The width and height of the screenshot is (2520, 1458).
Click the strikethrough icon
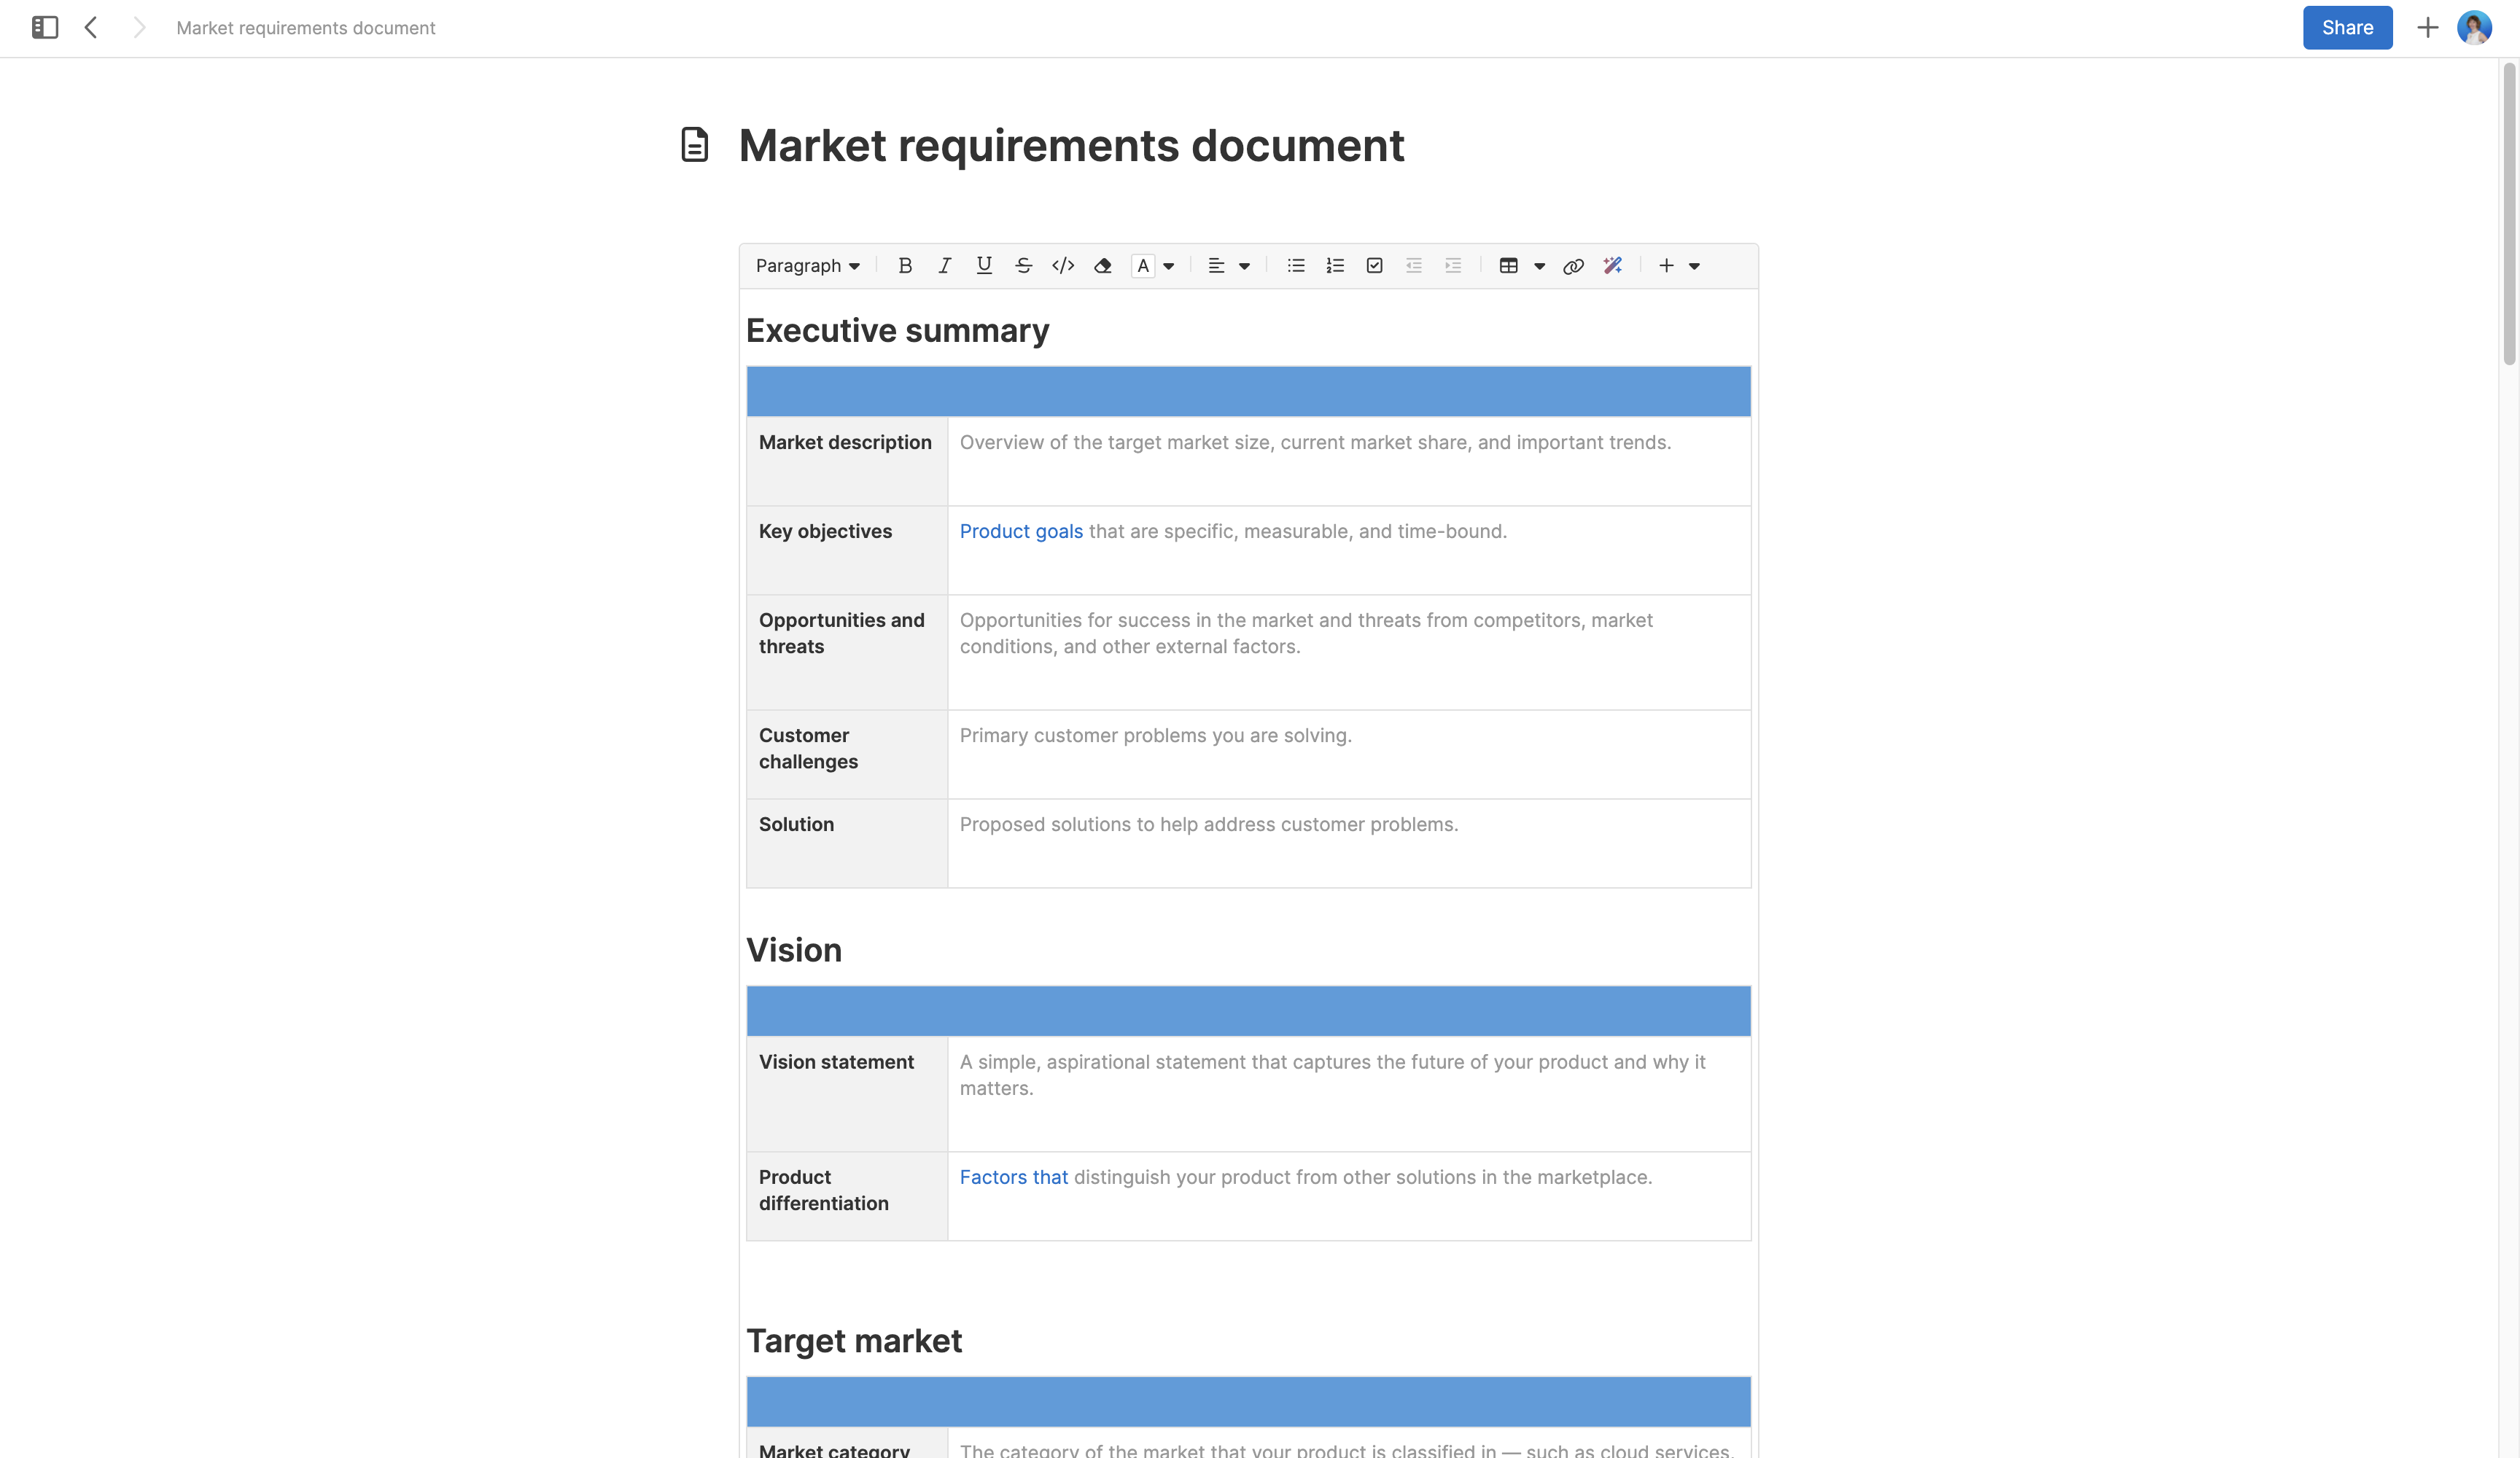1023,266
